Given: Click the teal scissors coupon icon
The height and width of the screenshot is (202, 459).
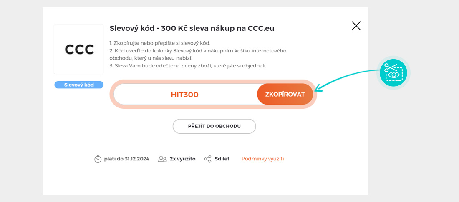Looking at the screenshot, I should 393,73.
